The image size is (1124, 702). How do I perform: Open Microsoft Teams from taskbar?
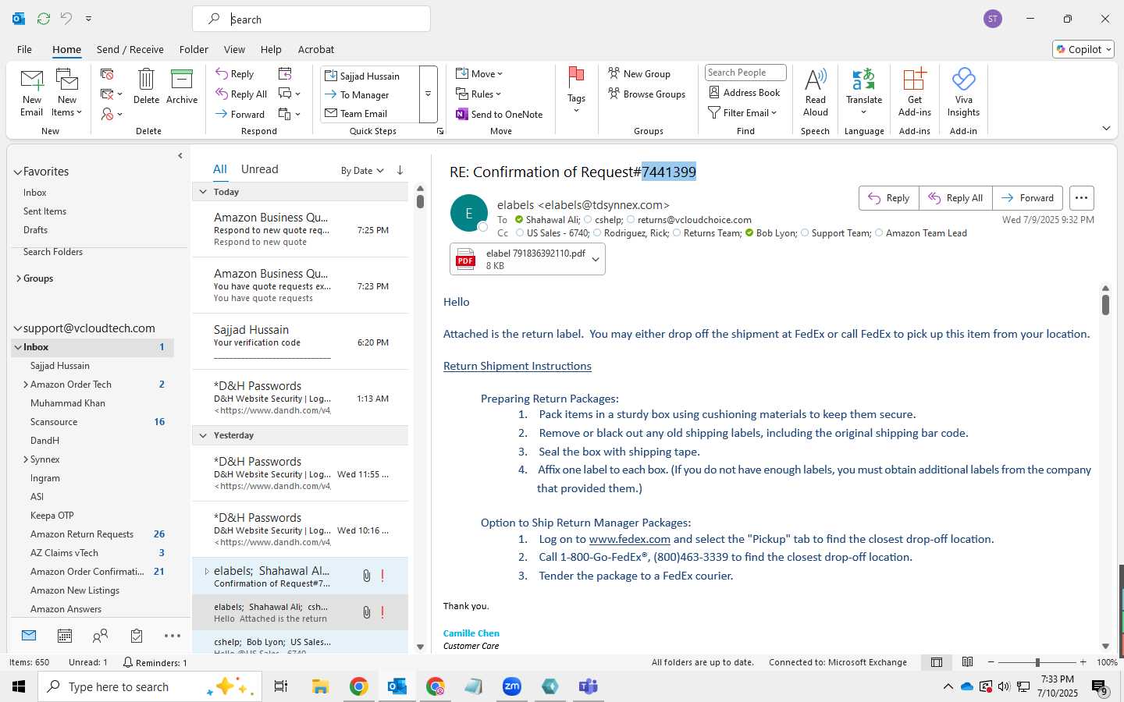(588, 686)
